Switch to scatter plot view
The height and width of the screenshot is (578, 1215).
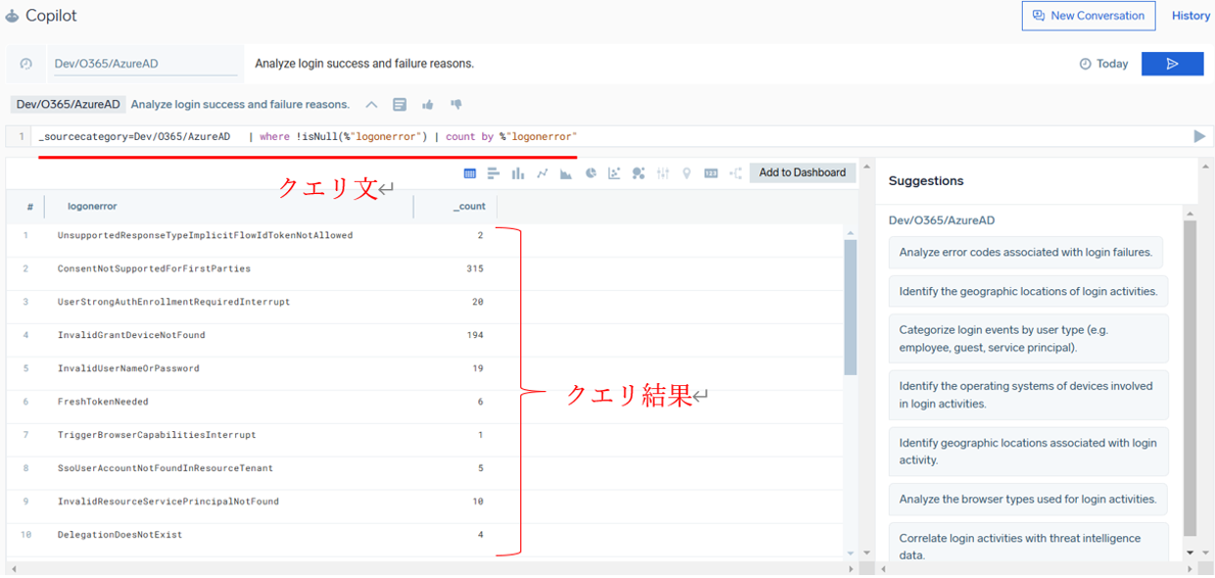coord(614,173)
